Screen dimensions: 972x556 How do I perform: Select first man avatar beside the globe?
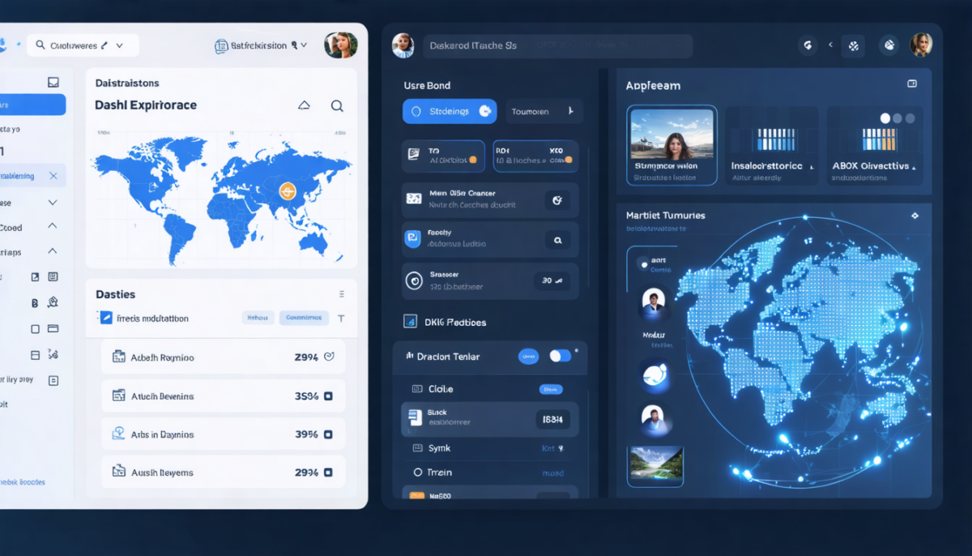tap(653, 301)
